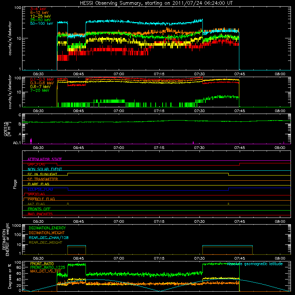
Task: Click the magenta spike in the GOES panel near 06:27
Action: click(x=31, y=141)
